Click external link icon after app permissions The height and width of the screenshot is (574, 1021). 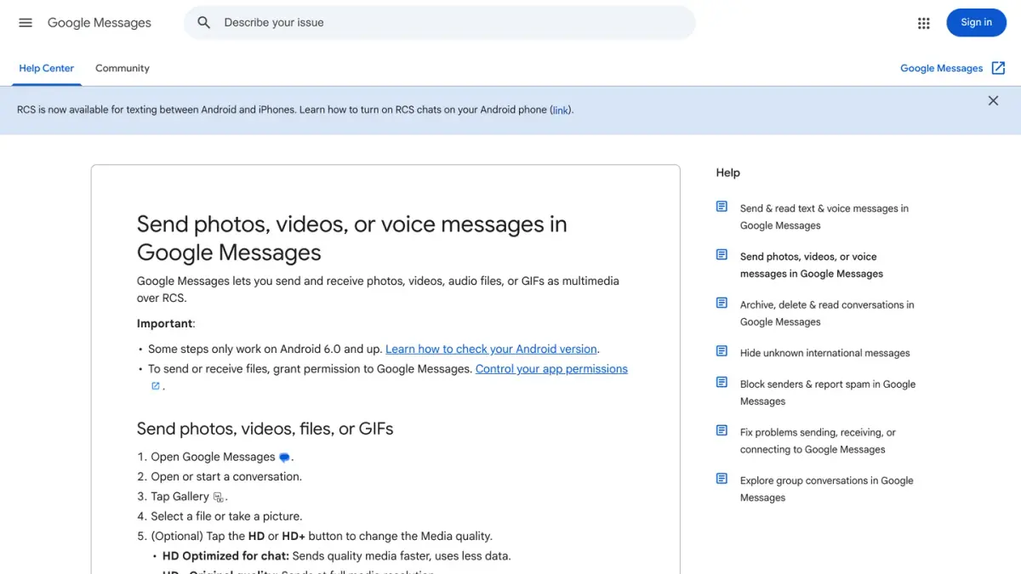[x=156, y=386]
